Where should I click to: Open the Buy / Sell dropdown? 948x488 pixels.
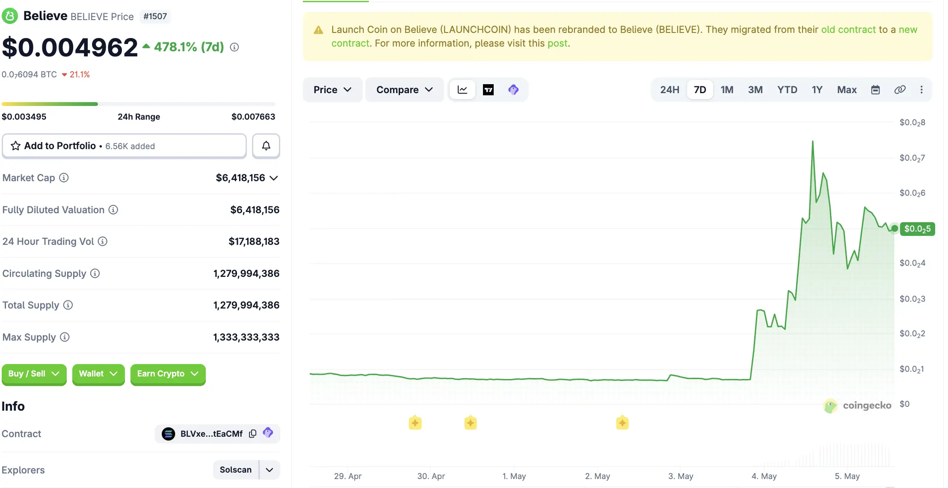[34, 374]
